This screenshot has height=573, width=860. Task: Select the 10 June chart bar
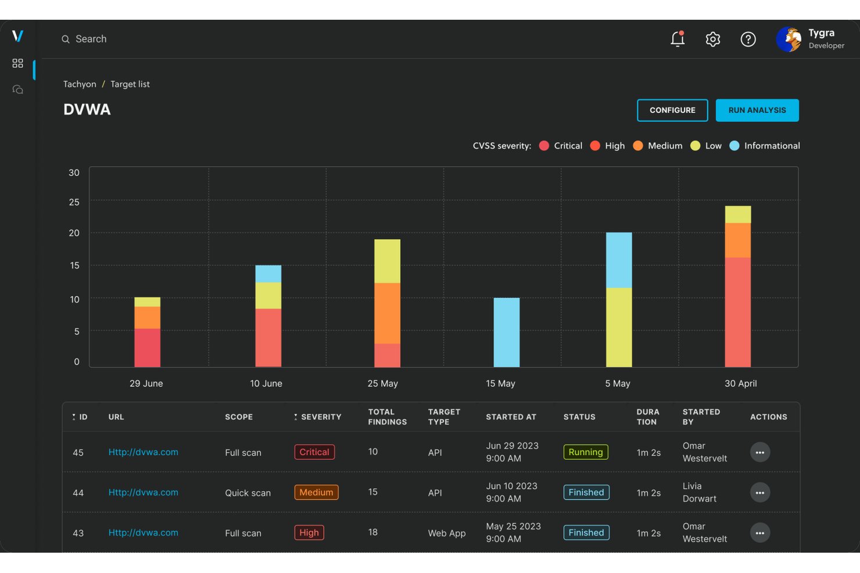pos(268,316)
